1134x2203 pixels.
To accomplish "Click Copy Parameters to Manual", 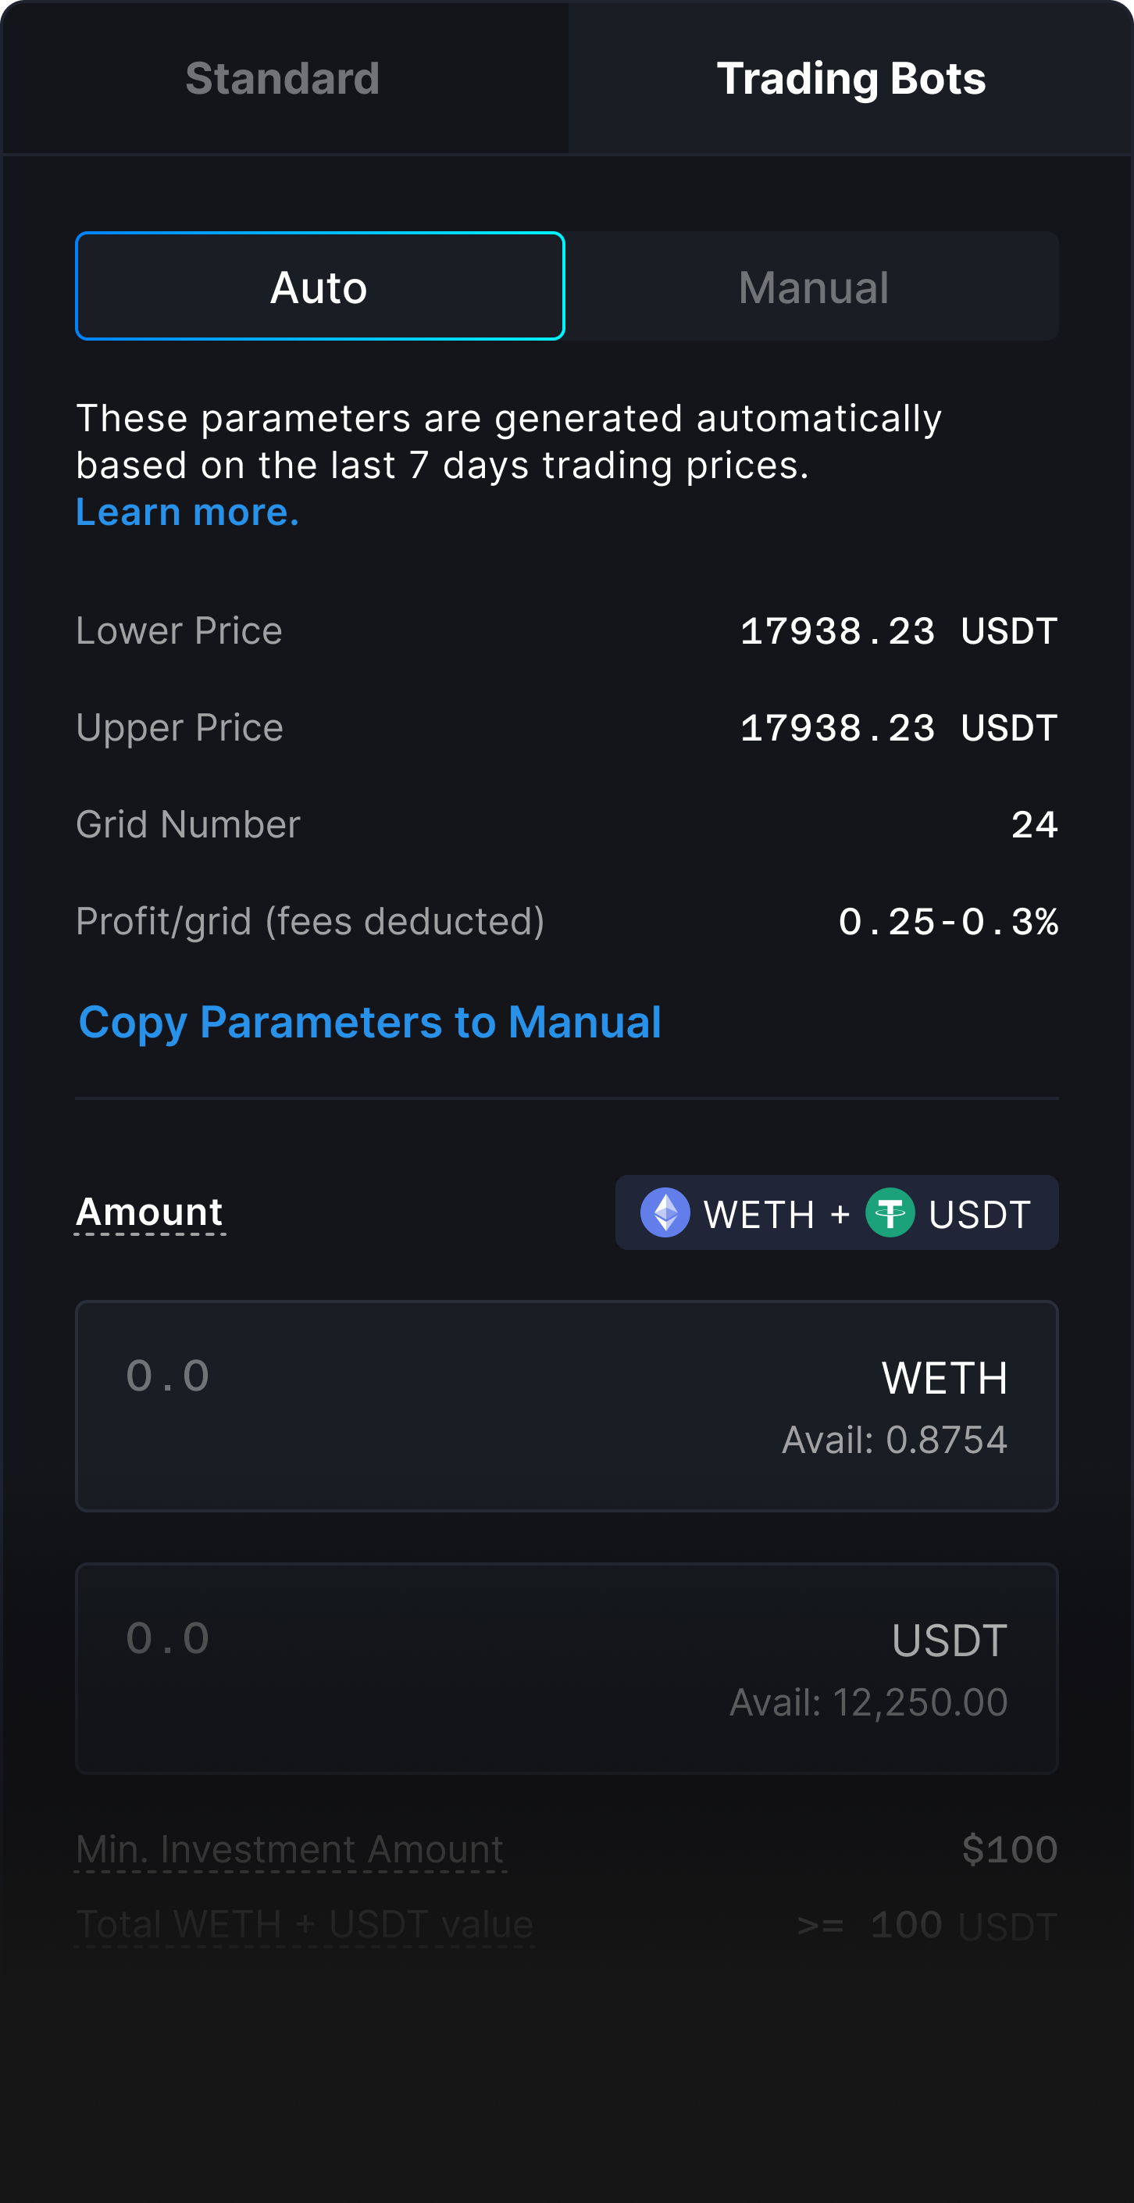I will coord(370,1022).
